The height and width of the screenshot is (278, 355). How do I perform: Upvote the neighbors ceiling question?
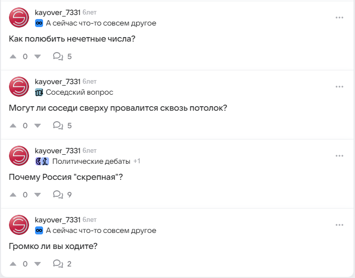[x=13, y=126]
